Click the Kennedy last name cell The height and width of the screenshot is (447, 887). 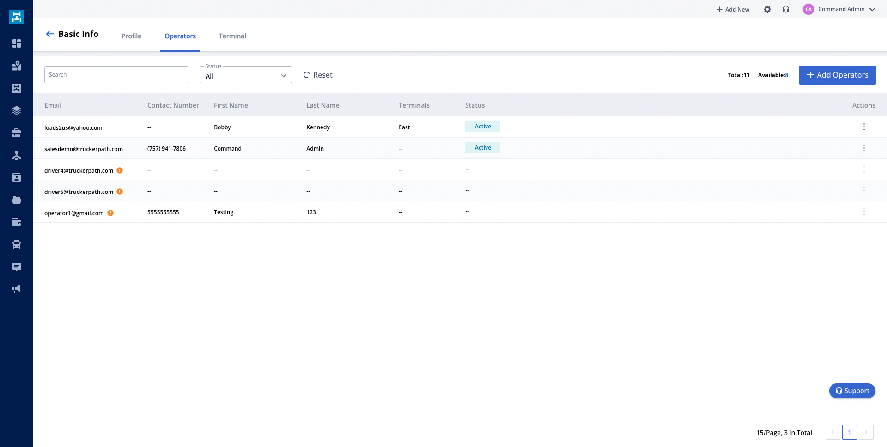tap(318, 127)
